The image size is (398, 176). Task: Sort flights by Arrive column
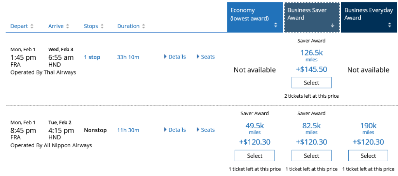(x=59, y=26)
